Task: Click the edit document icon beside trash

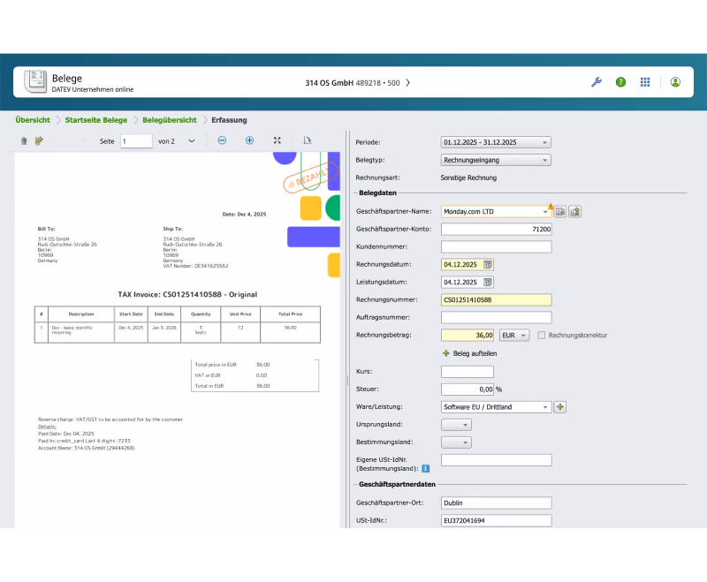Action: tap(39, 141)
